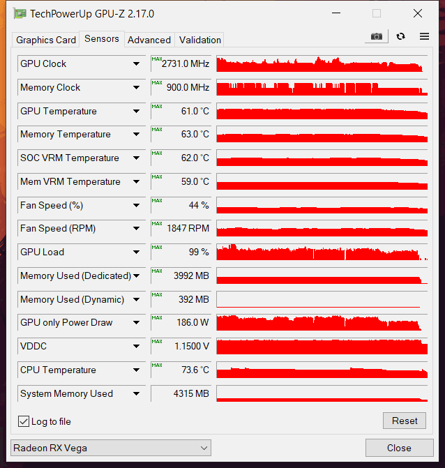Open the Memory Clock dropdown arrow
The height and width of the screenshot is (468, 445).
coord(136,87)
